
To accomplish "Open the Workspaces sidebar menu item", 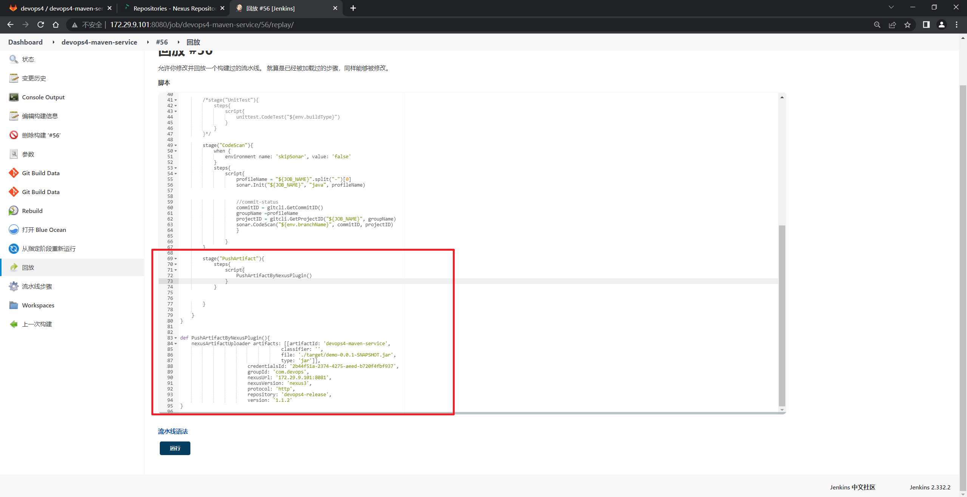I will click(x=38, y=305).
